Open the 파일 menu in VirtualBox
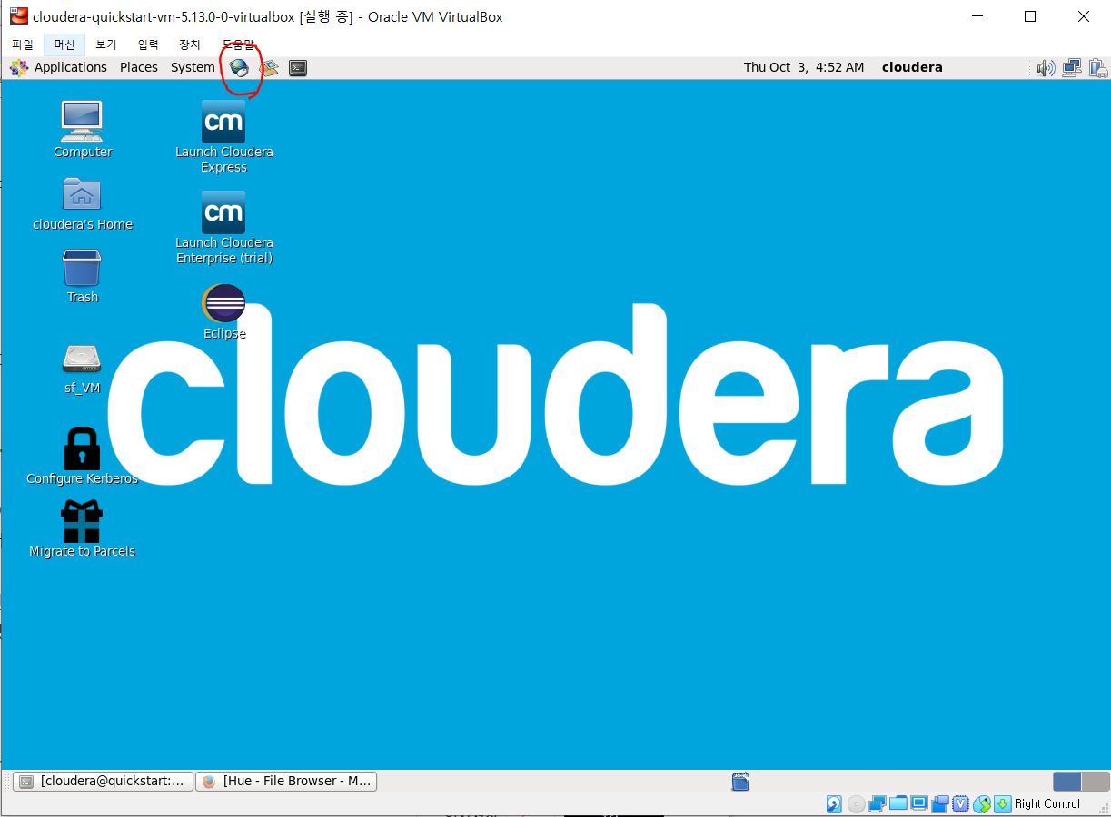 pyautogui.click(x=23, y=44)
